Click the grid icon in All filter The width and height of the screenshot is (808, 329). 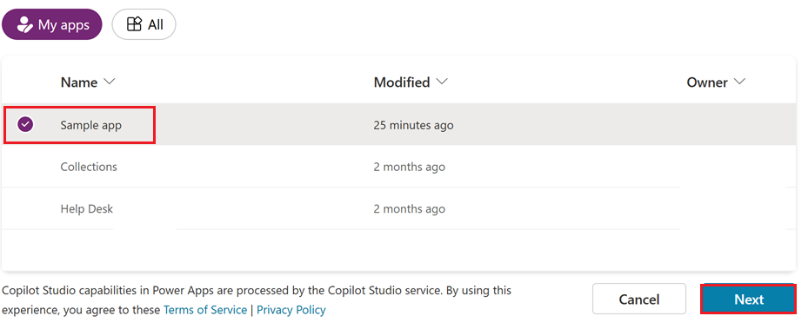pyautogui.click(x=134, y=24)
